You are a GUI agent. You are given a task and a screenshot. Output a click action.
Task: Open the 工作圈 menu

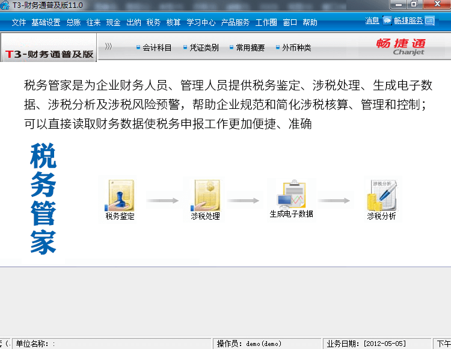tap(266, 22)
